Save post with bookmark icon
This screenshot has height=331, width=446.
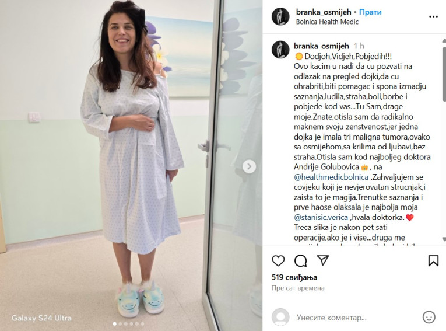coord(433,260)
